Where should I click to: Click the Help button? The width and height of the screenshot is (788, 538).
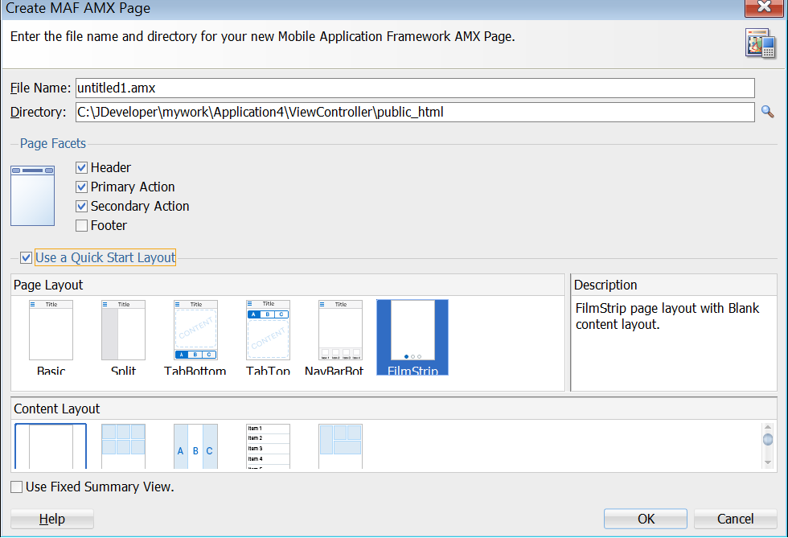pyautogui.click(x=52, y=519)
